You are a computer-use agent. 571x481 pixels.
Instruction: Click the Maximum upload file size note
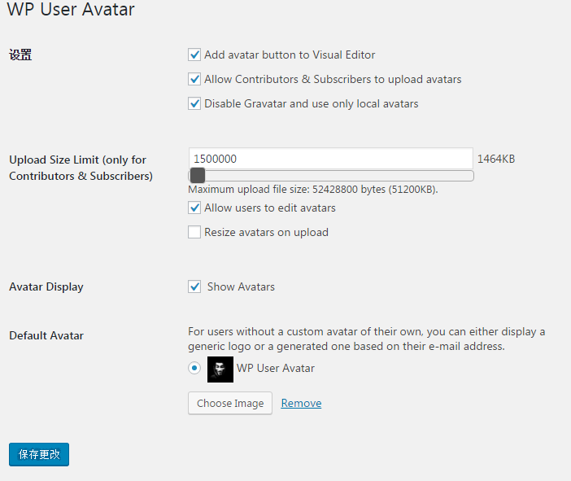(313, 190)
